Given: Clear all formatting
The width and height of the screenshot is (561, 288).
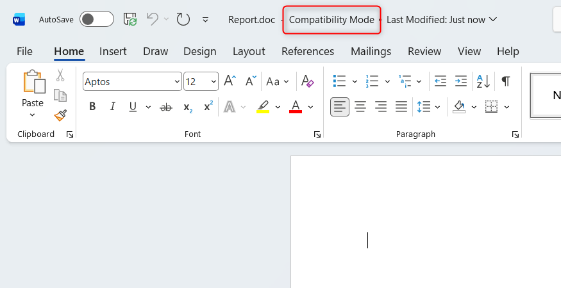Looking at the screenshot, I should click(307, 81).
